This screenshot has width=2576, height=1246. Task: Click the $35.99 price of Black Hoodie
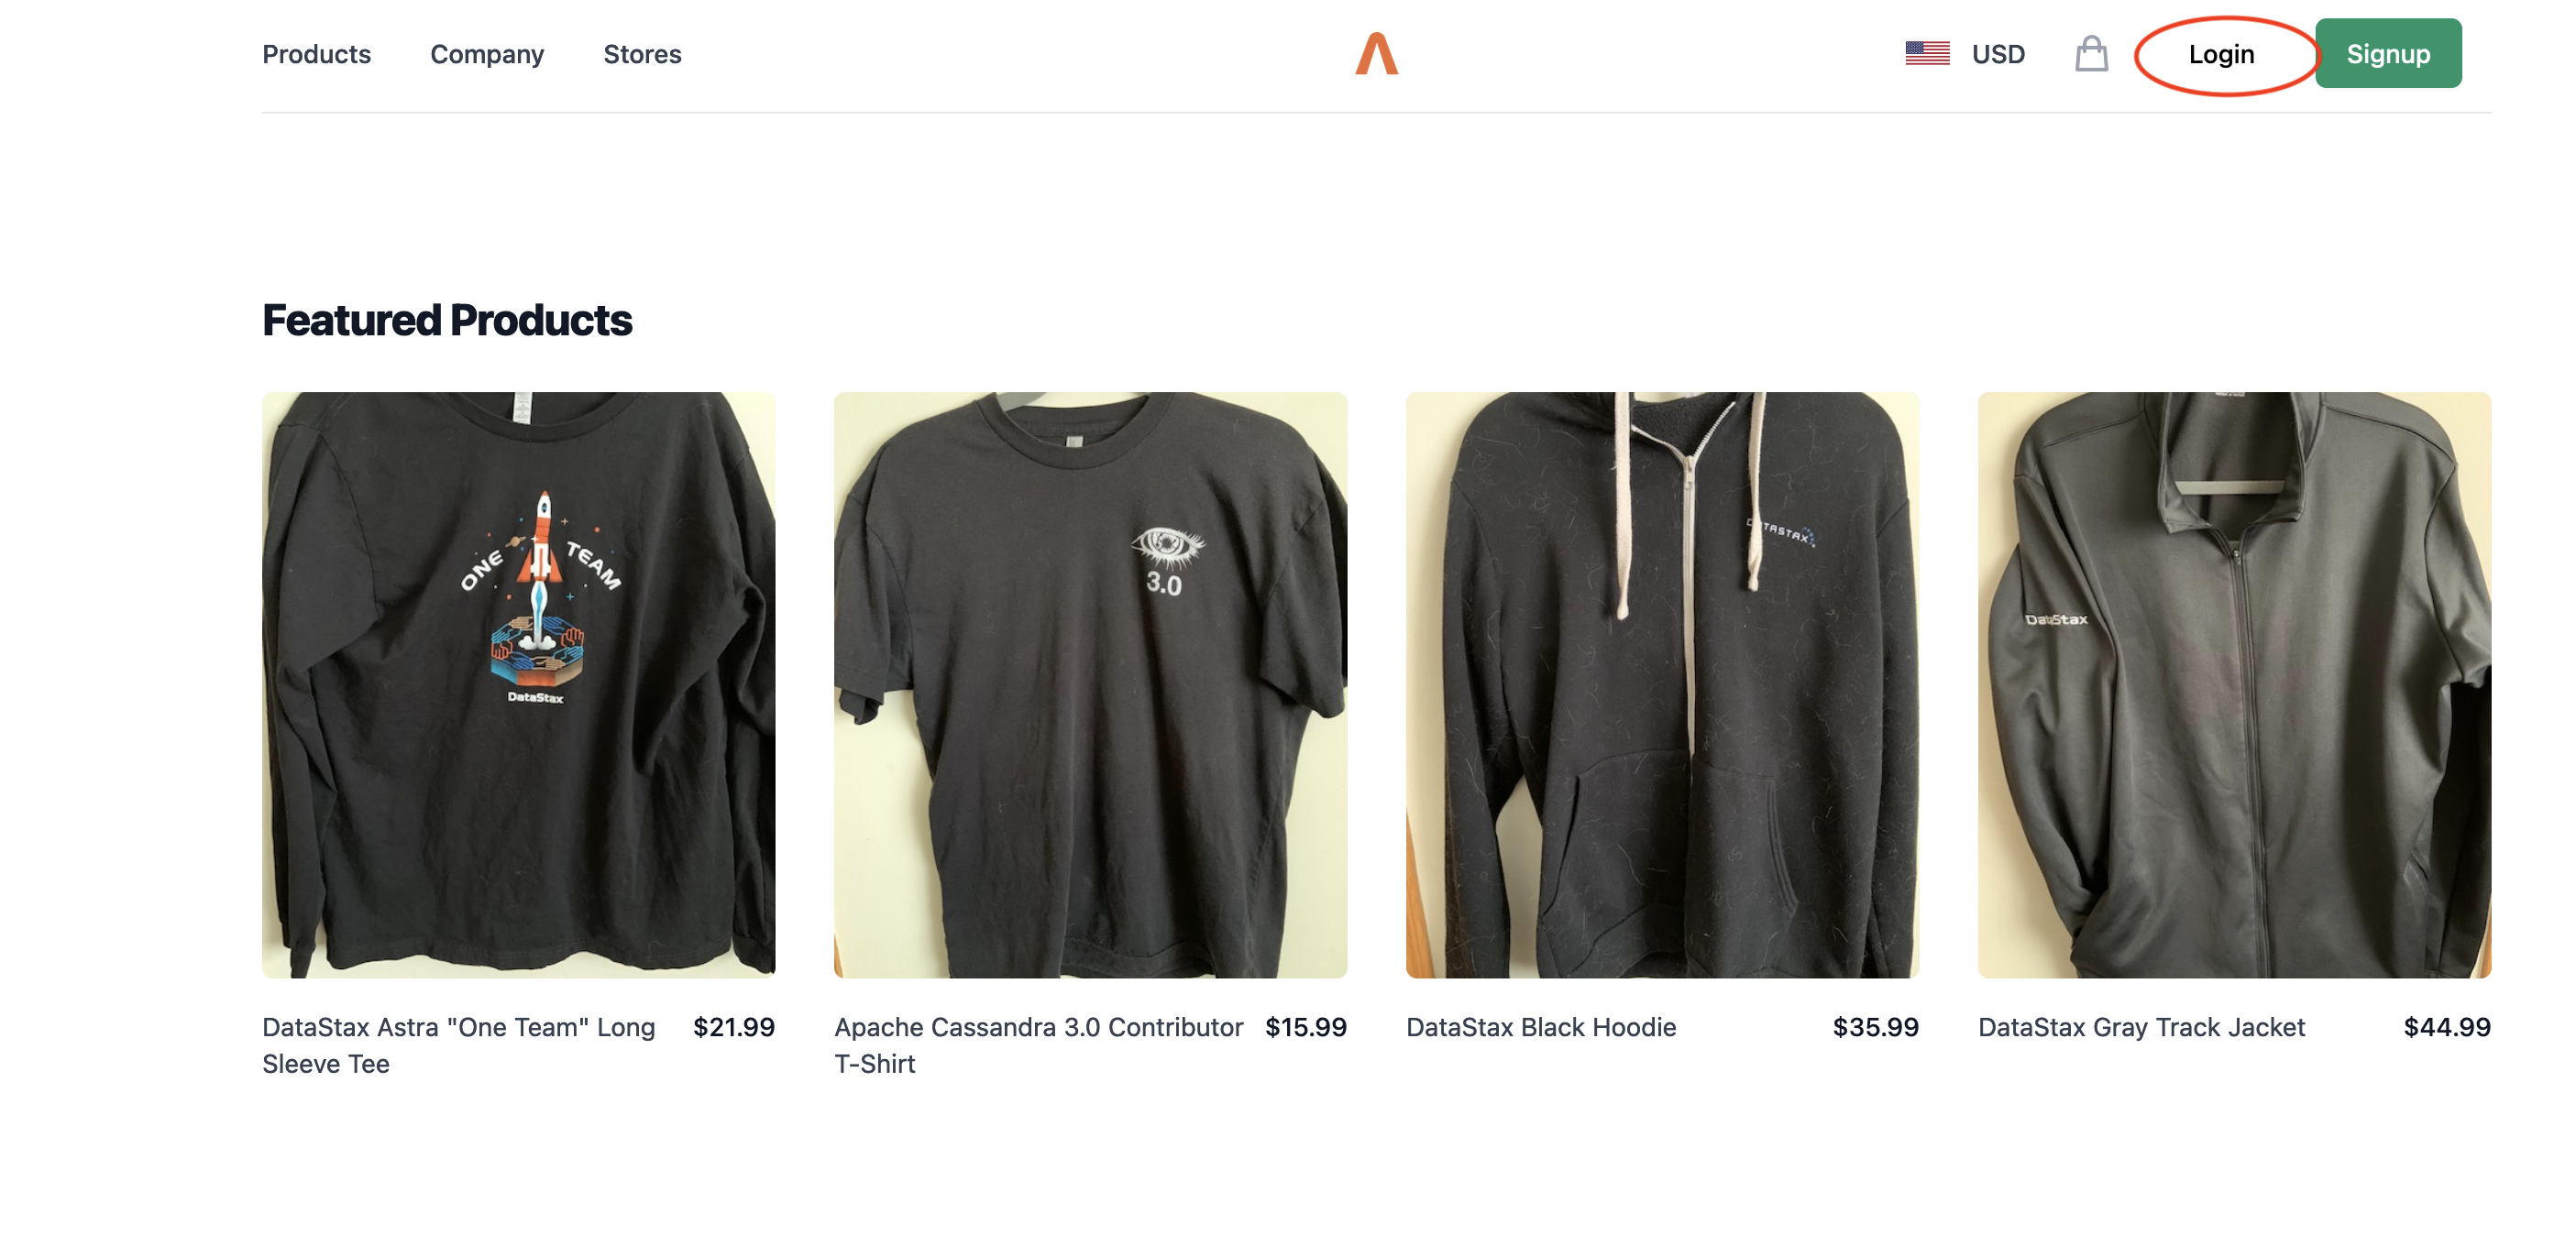pyautogui.click(x=1875, y=1027)
